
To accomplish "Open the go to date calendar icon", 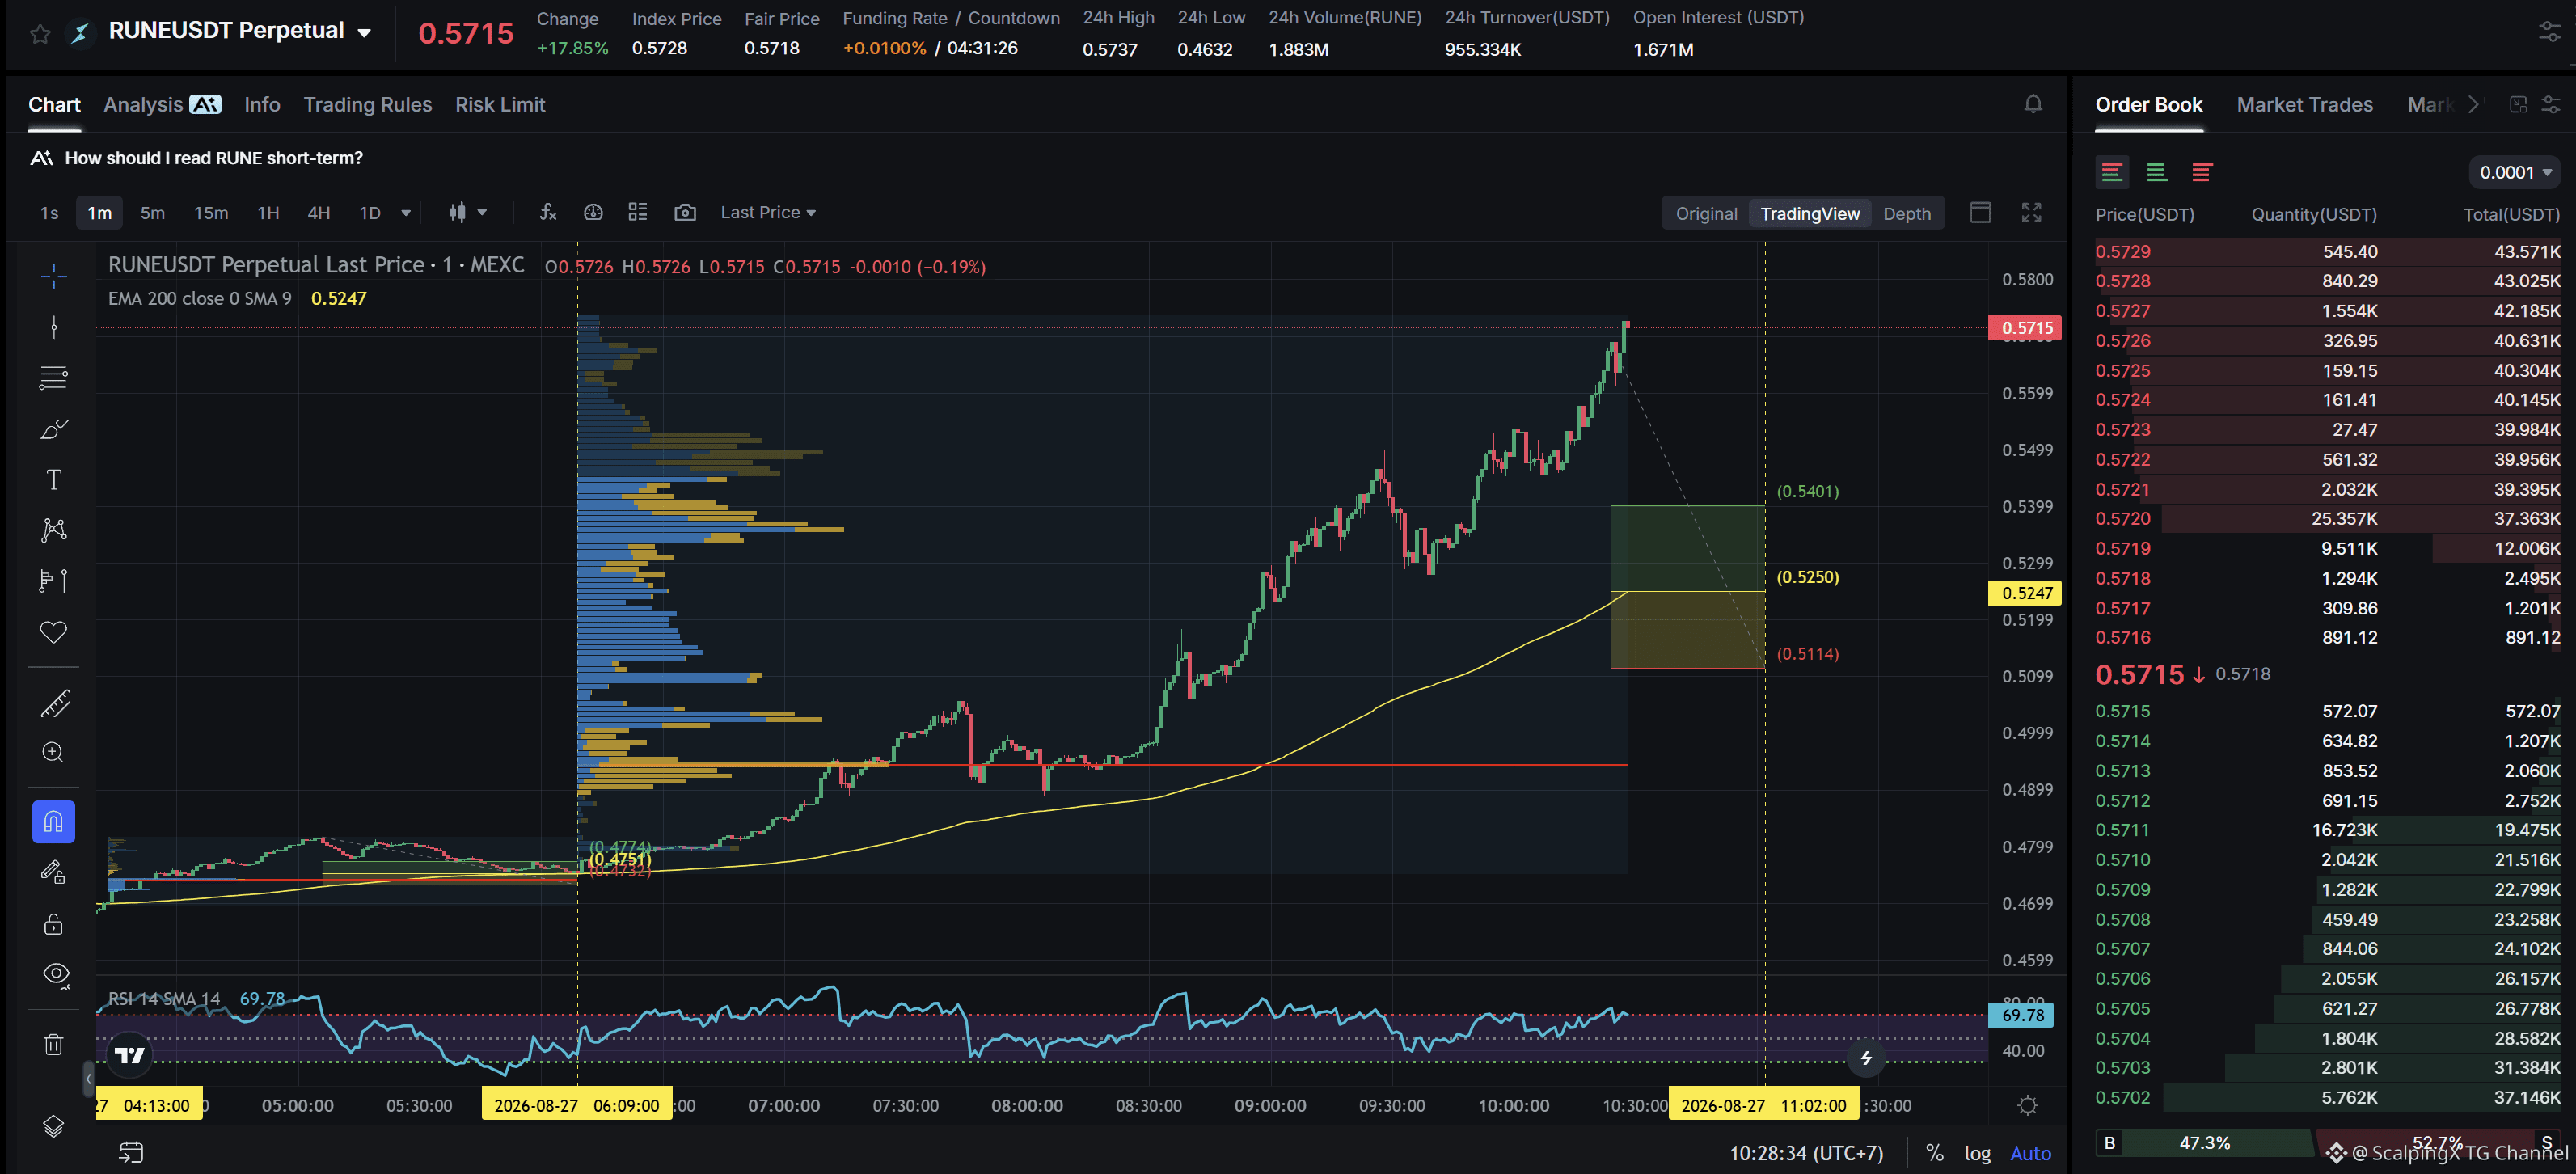I will point(131,1152).
